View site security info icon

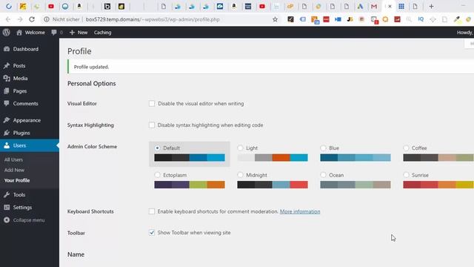47,19
